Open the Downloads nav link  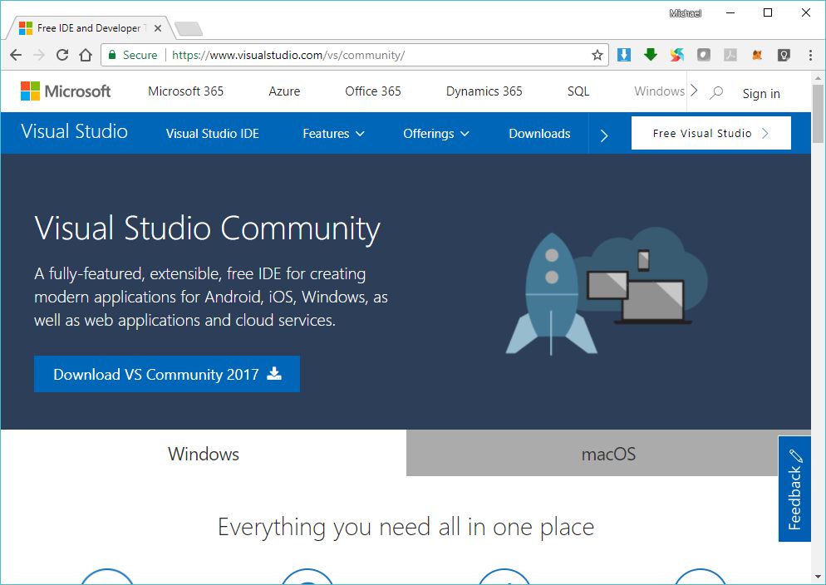[539, 134]
